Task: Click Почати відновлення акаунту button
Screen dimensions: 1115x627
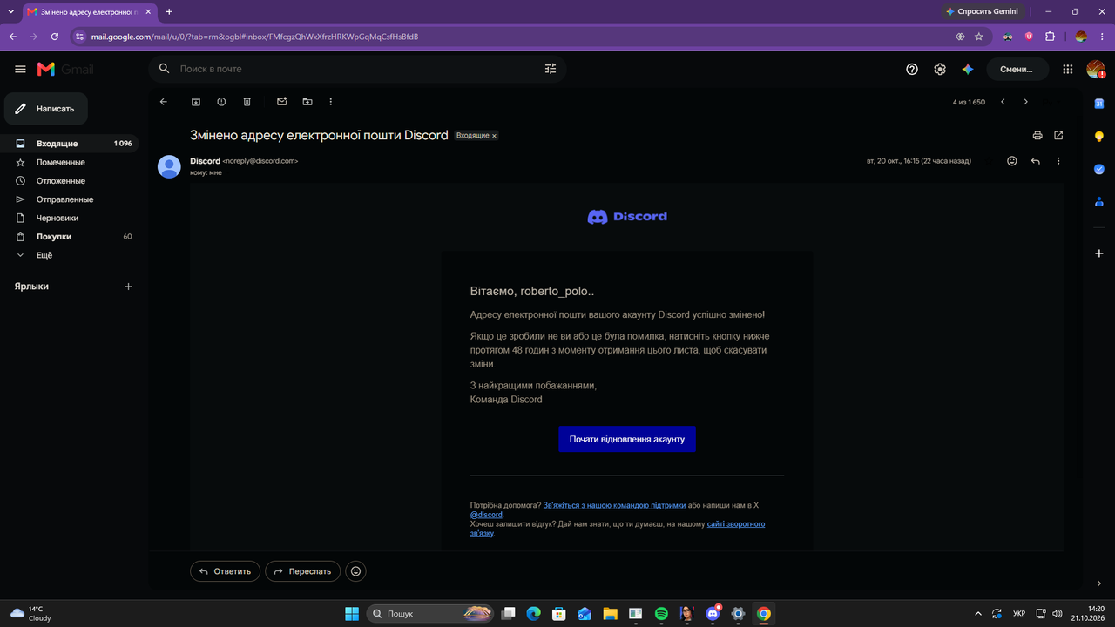Action: coord(627,439)
